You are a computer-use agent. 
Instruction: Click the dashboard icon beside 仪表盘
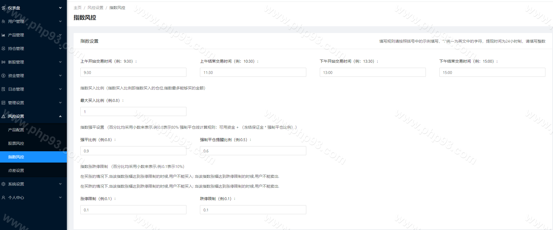click(3, 8)
